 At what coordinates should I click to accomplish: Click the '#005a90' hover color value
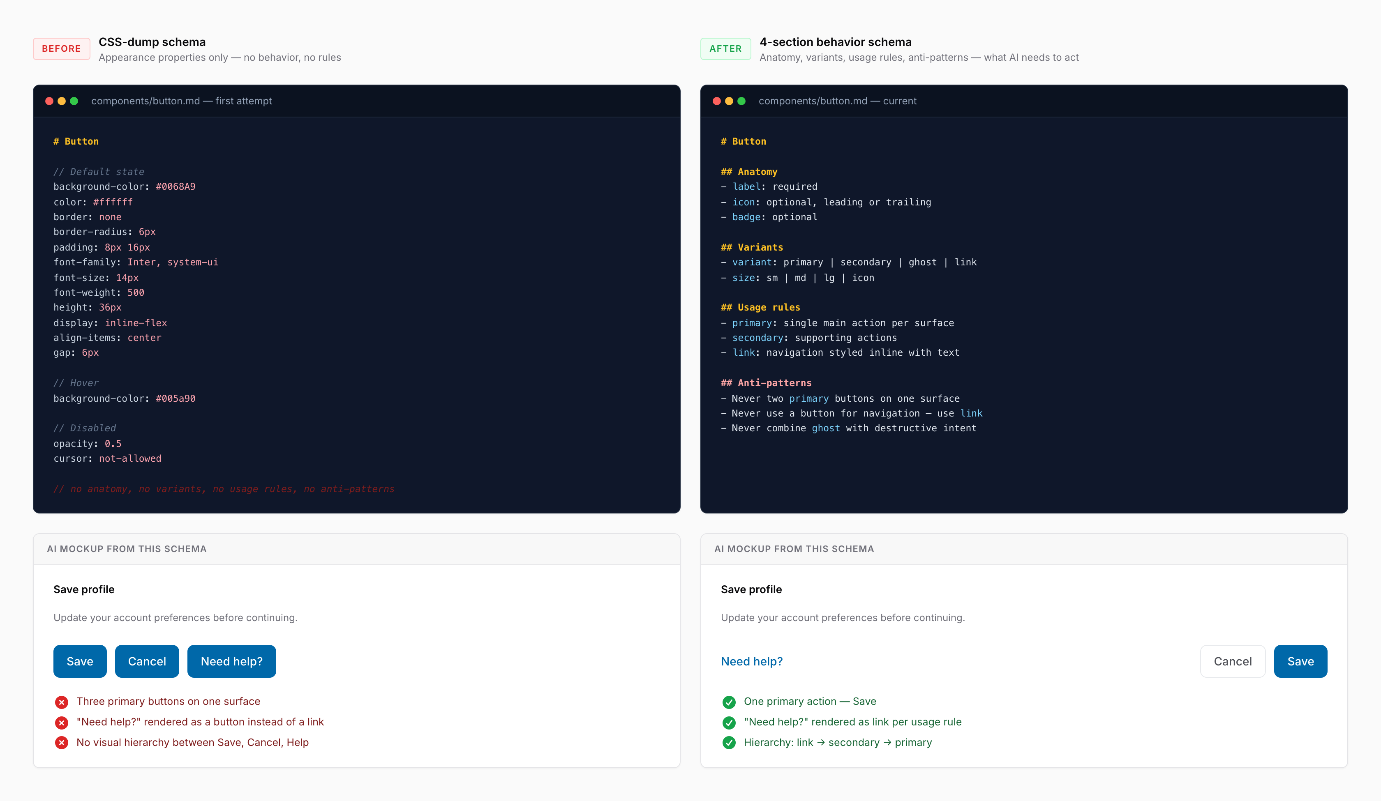pos(176,399)
